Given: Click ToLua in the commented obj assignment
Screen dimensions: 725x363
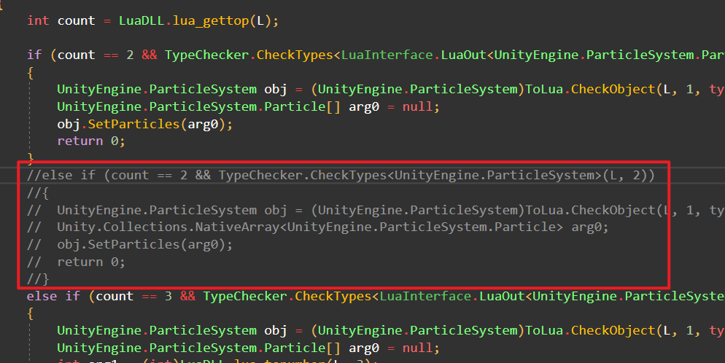Looking at the screenshot, I should point(544,210).
